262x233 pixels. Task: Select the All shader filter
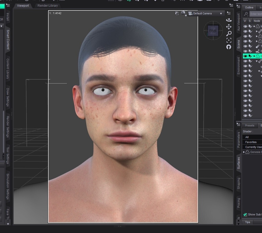pyautogui.click(x=252, y=137)
